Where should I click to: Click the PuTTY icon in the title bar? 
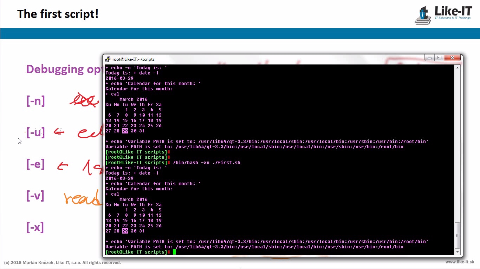[x=108, y=59]
